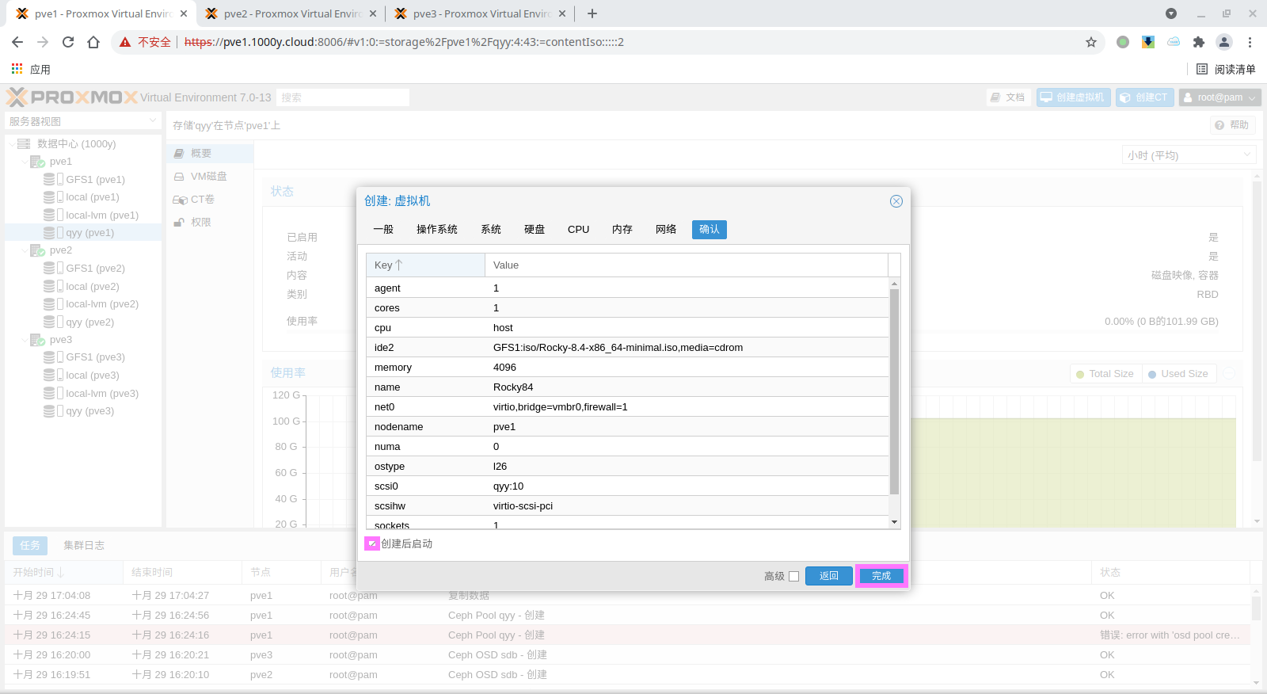Toggle the Advanced (高级) checkbox
Viewport: 1267px width, 694px height.
tap(793, 577)
